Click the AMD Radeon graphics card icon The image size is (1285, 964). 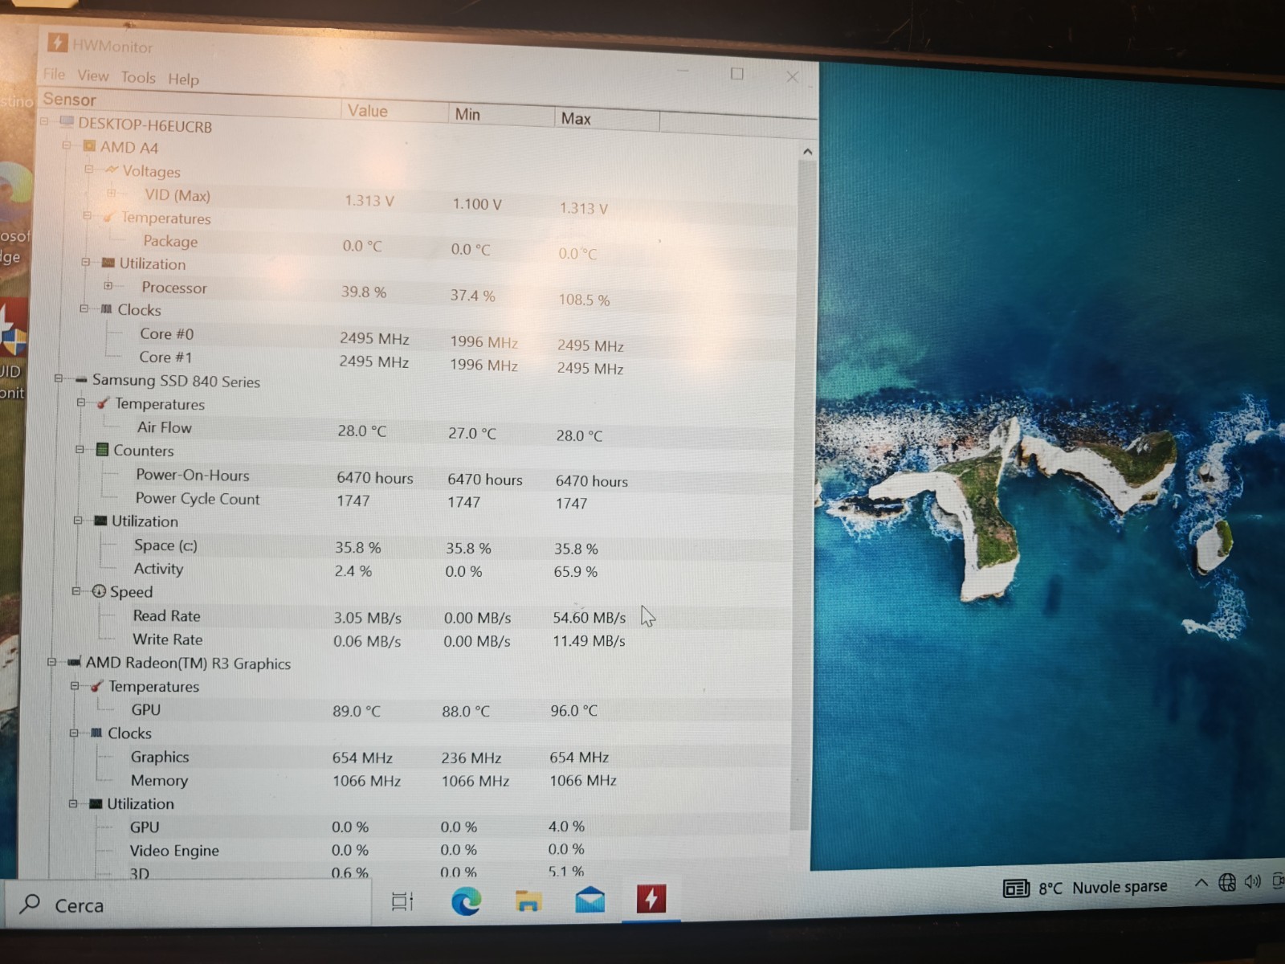pyautogui.click(x=75, y=663)
